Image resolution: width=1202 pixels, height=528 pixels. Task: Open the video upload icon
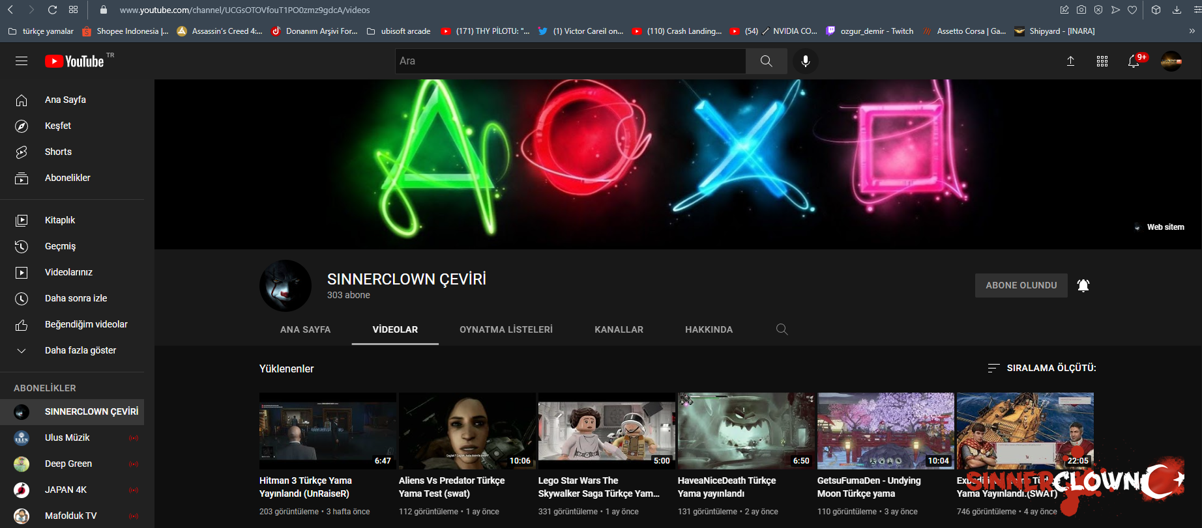(x=1070, y=61)
